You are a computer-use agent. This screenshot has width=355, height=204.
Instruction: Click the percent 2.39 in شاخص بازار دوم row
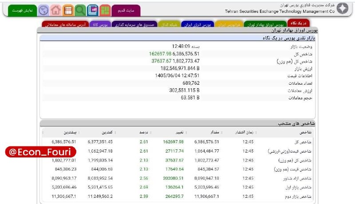144,196
